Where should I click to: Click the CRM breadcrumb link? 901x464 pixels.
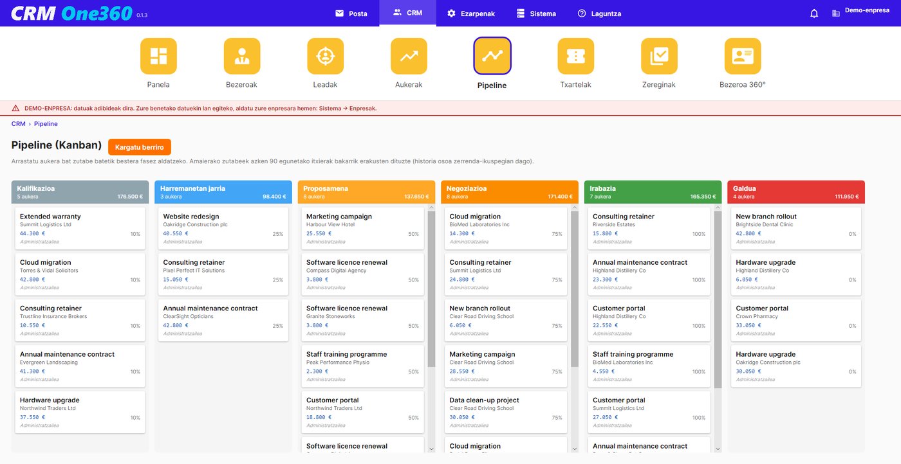[x=18, y=124]
